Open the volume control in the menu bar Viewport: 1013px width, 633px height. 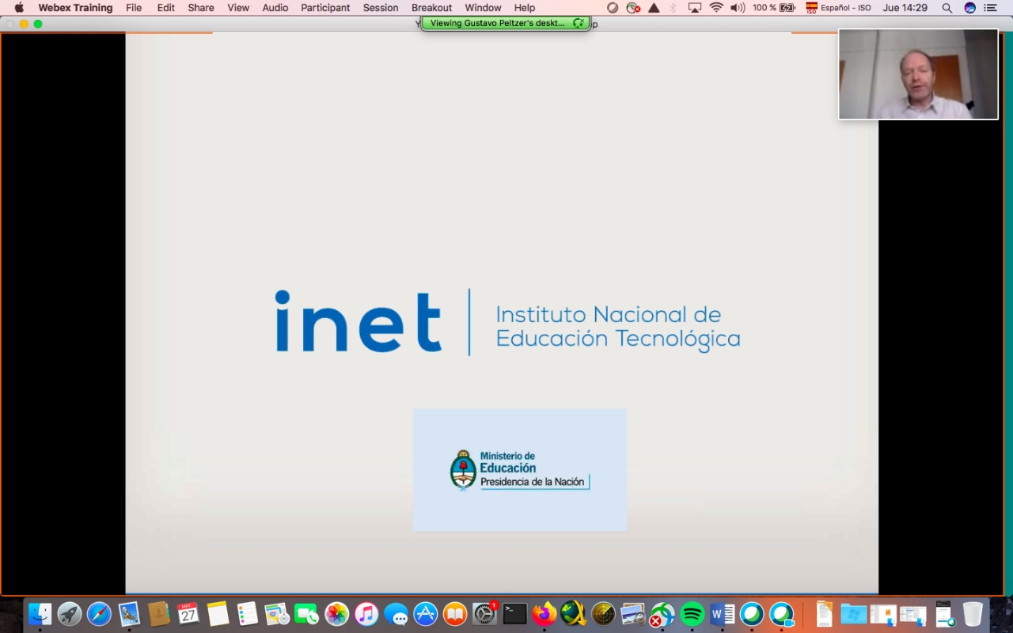click(738, 8)
